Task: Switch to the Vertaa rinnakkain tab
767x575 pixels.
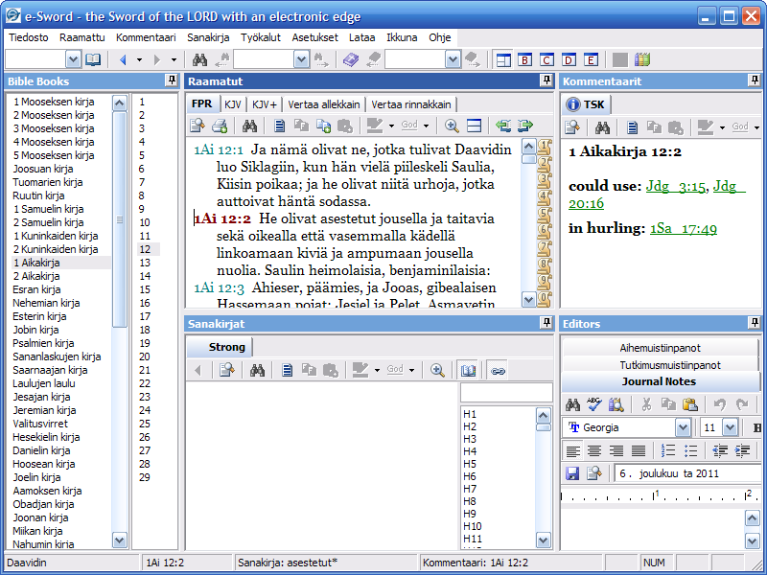Action: point(411,104)
